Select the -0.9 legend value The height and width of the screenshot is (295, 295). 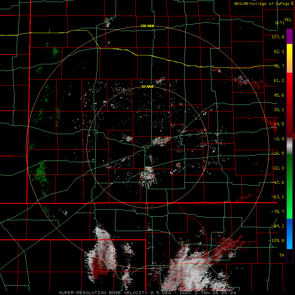point(279,139)
